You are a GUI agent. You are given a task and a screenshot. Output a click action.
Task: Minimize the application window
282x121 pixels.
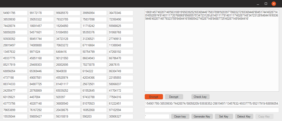tap(258, 4)
